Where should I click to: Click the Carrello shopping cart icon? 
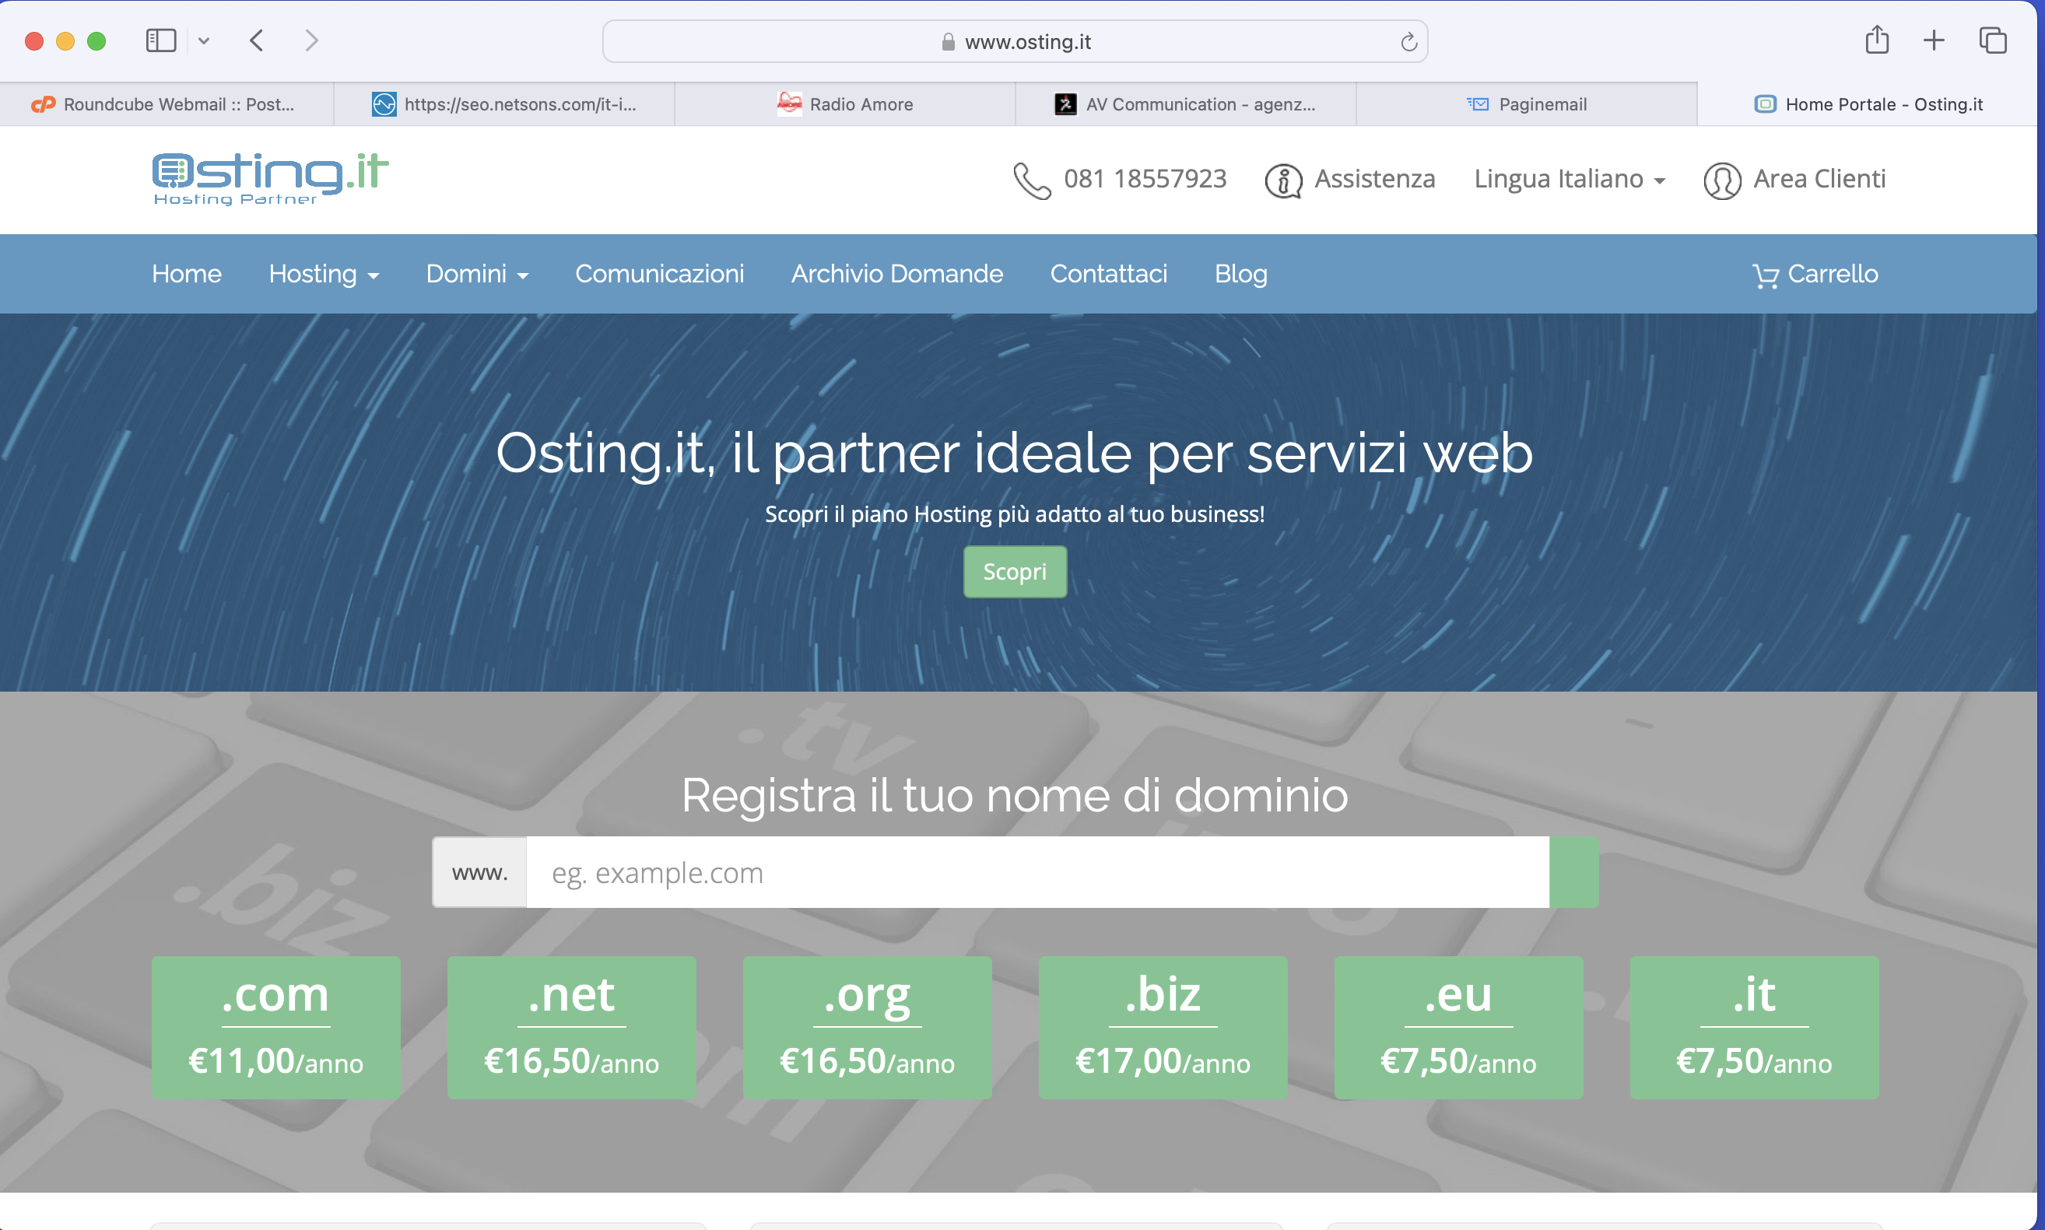(1766, 276)
